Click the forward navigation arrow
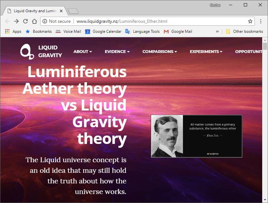Viewport: 268px width, 203px height. 16,21
